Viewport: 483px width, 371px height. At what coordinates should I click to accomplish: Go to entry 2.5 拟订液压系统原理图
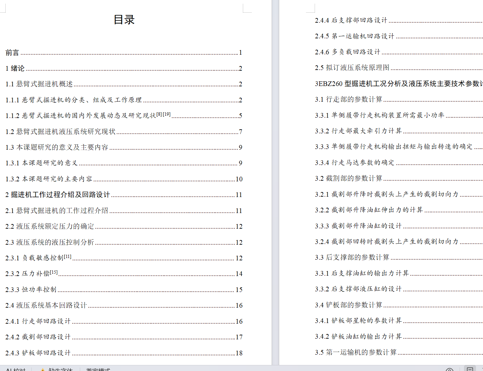click(399, 68)
